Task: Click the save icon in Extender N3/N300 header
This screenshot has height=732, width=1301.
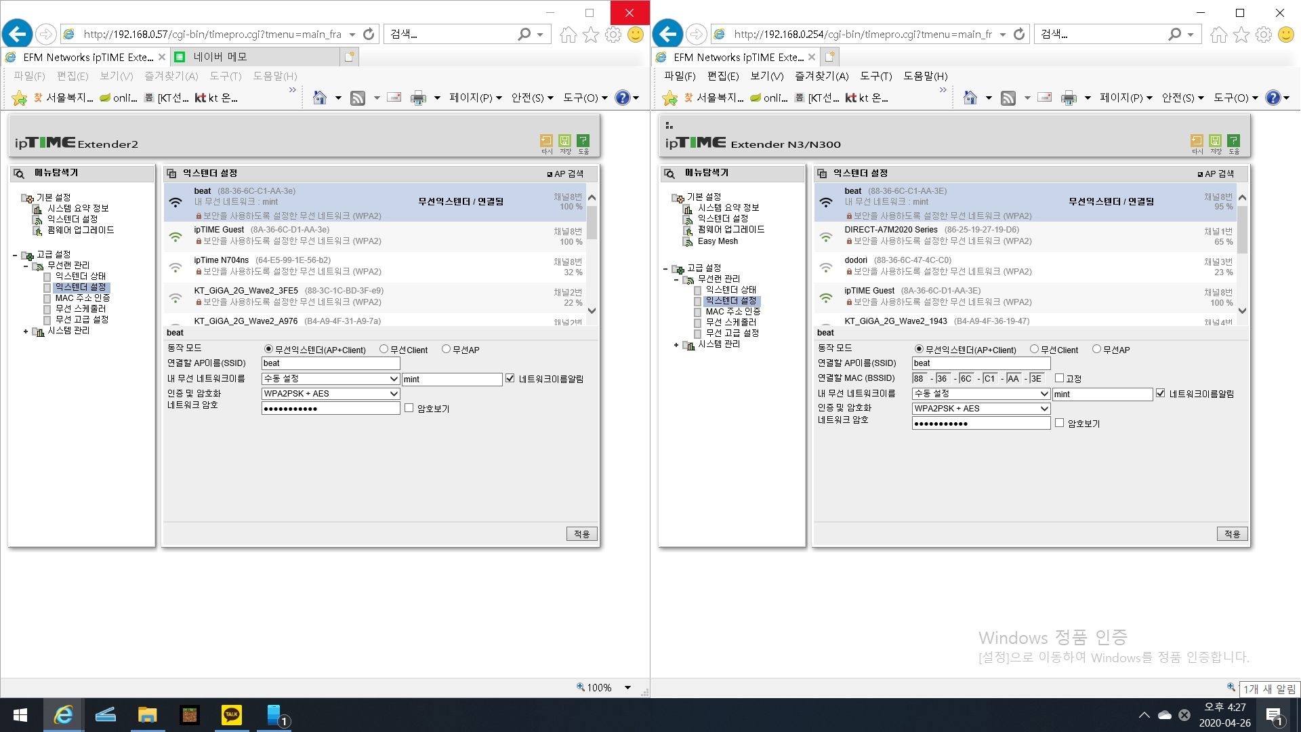Action: click(1215, 140)
